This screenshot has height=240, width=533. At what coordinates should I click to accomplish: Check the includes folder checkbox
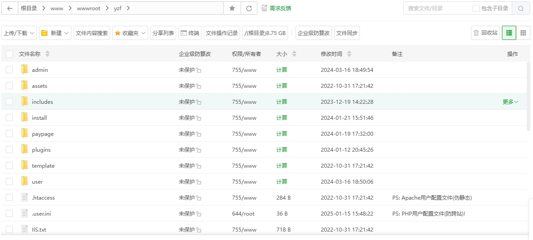pos(9,102)
